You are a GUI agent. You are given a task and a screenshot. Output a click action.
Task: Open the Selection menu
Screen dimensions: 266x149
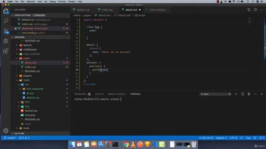pos(31,2)
